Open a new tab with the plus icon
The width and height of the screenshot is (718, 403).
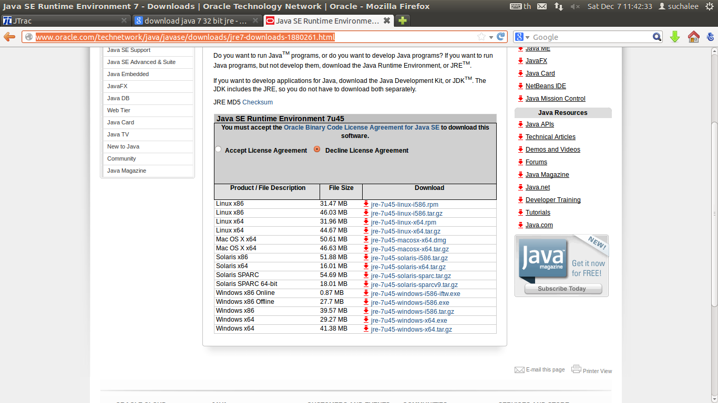point(403,21)
